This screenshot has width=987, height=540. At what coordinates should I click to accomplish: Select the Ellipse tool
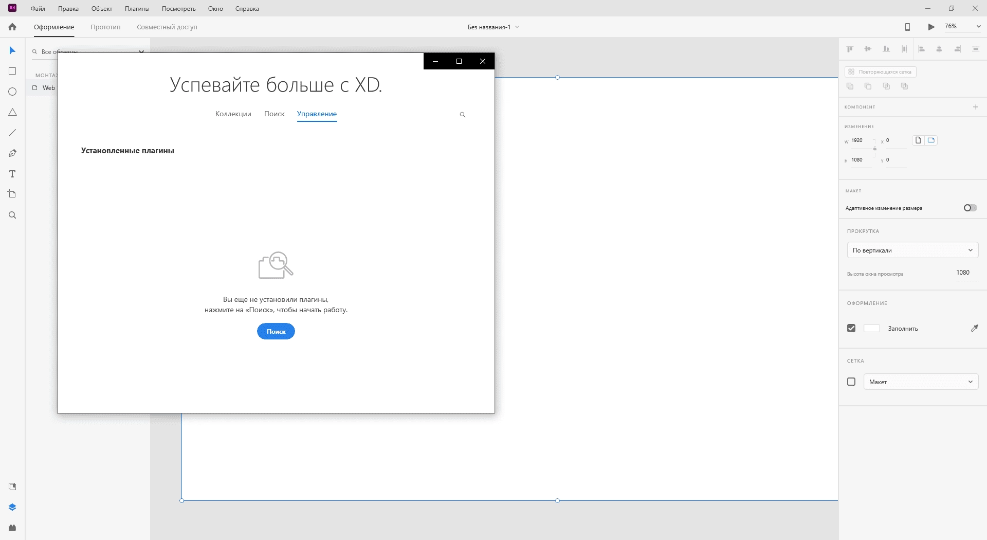point(12,92)
